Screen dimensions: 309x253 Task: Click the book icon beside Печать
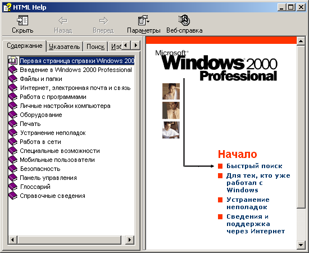13,124
